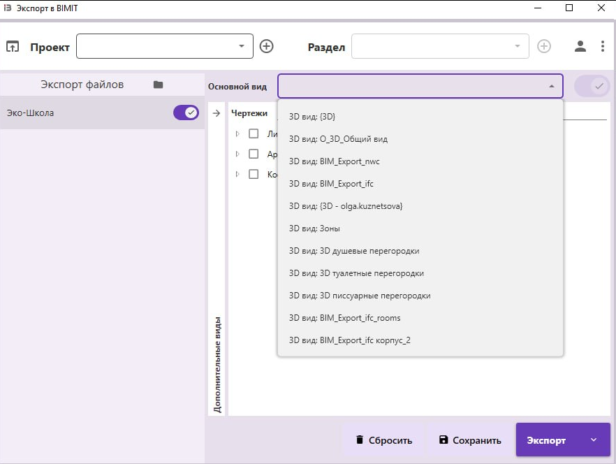Click the Дополнительные виды vertical label
Viewport: 616px width, 464px height.
[x=217, y=365]
